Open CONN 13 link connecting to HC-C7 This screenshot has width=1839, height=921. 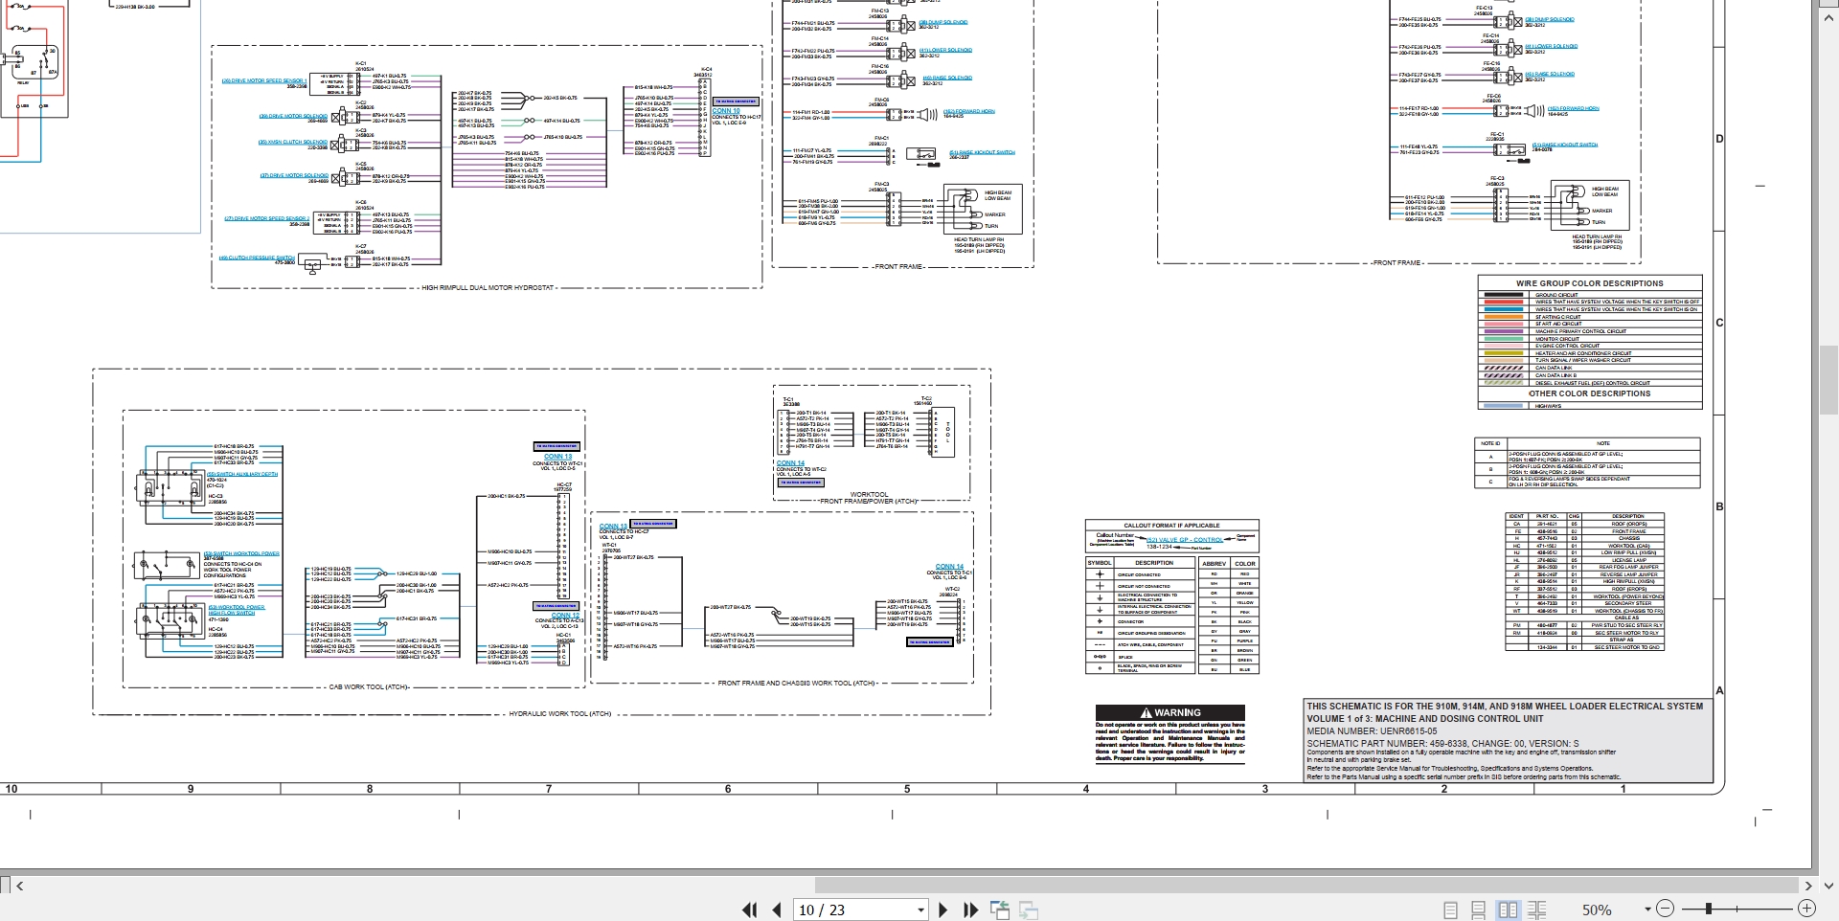(x=613, y=527)
